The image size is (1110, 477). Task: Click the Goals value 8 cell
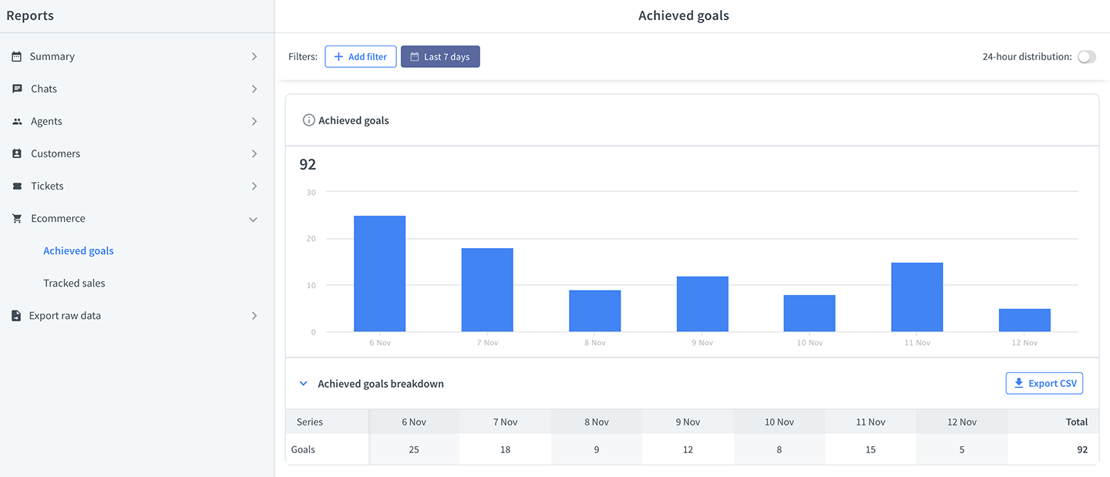pyautogui.click(x=779, y=449)
